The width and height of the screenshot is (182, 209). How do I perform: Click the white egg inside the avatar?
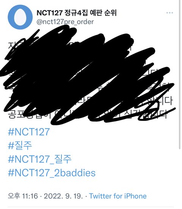click(x=20, y=17)
